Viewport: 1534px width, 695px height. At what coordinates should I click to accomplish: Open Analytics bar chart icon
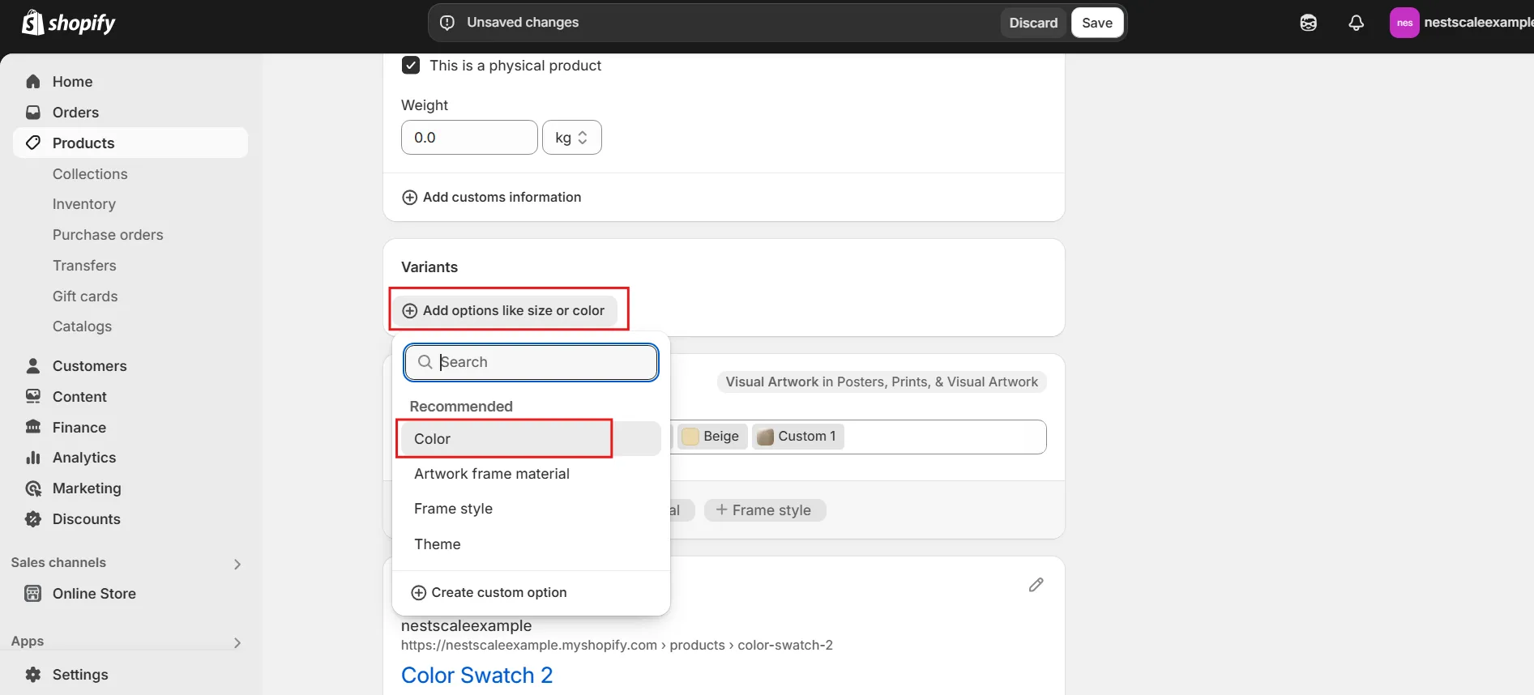click(x=33, y=458)
